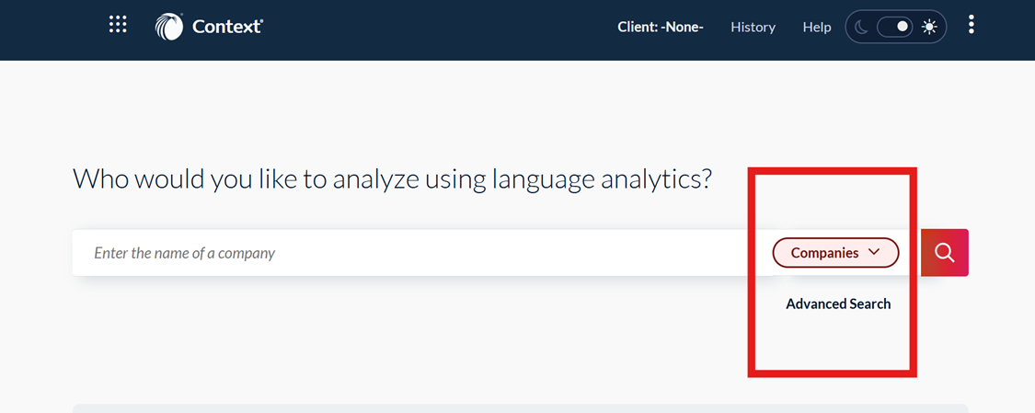Open the vertical three-dot more options menu
The height and width of the screenshot is (413, 1035).
click(x=972, y=26)
